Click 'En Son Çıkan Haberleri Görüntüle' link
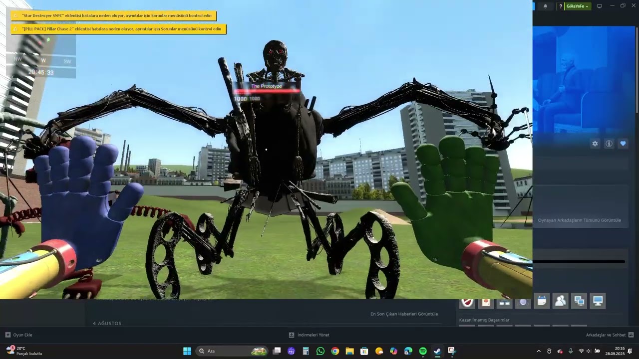The height and width of the screenshot is (359, 639). pos(404,314)
